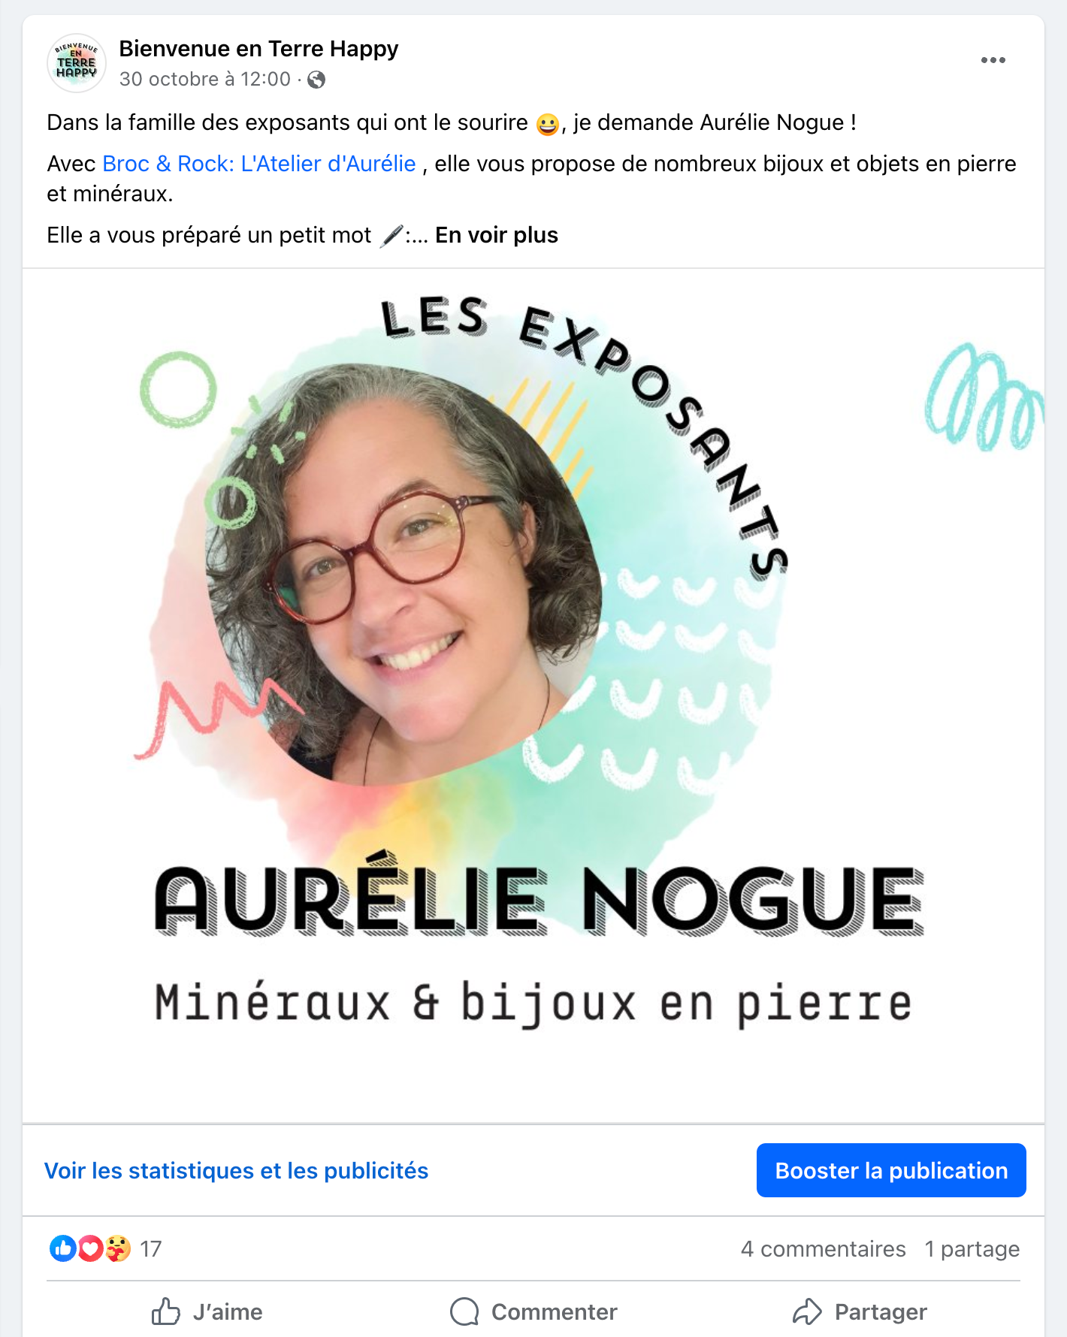Viewport: 1067px width, 1337px height.
Task: Open Bienvenue en Terre Happy page name
Action: pyautogui.click(x=258, y=49)
